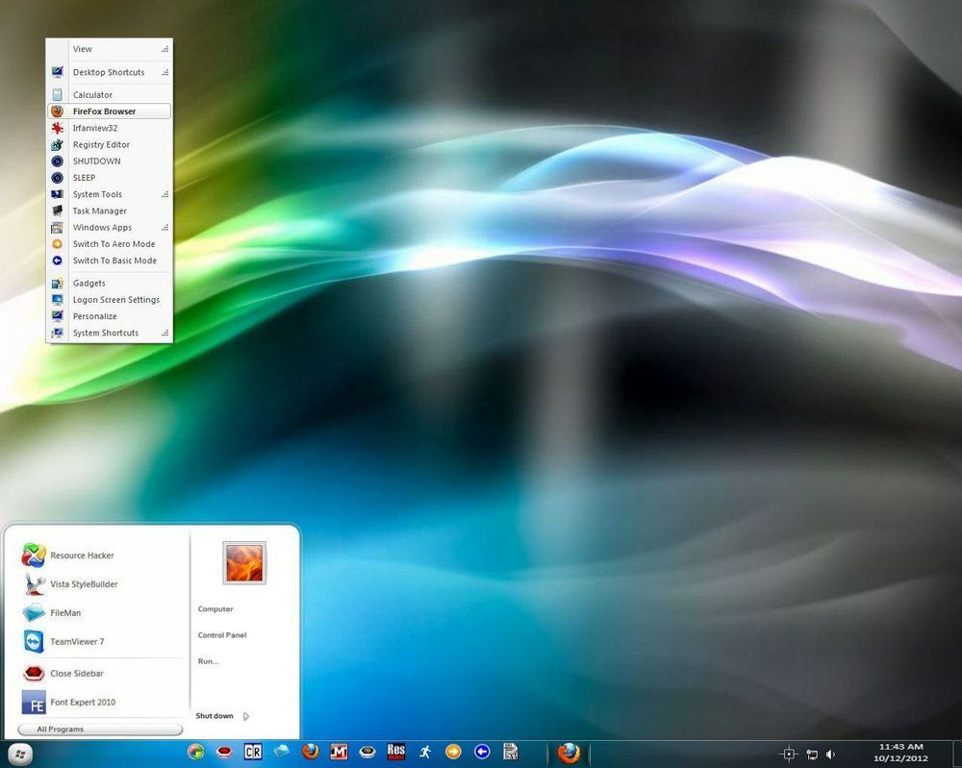Switch To Basic Mode from context menu

(114, 260)
